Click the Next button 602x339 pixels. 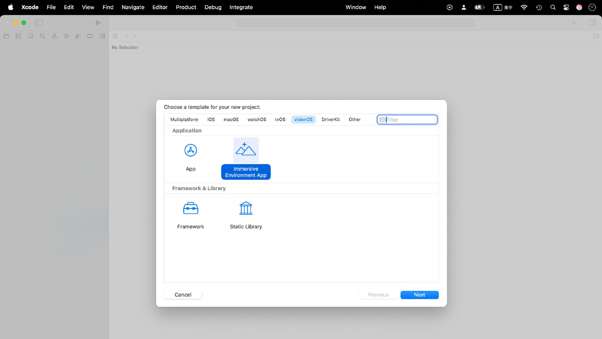(x=420, y=295)
